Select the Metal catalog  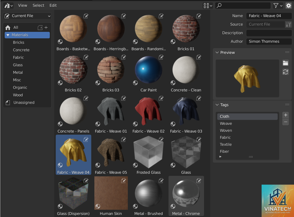click(x=18, y=73)
